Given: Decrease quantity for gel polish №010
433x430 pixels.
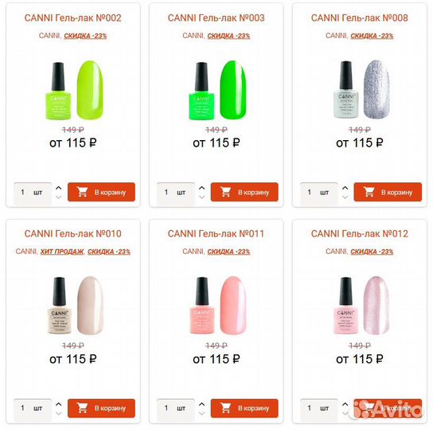Looking at the screenshot, I should [x=59, y=413].
